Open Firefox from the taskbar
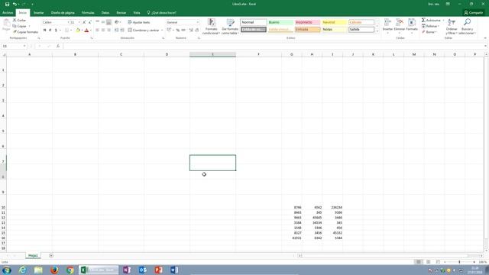The width and height of the screenshot is (489, 275). coord(54,270)
